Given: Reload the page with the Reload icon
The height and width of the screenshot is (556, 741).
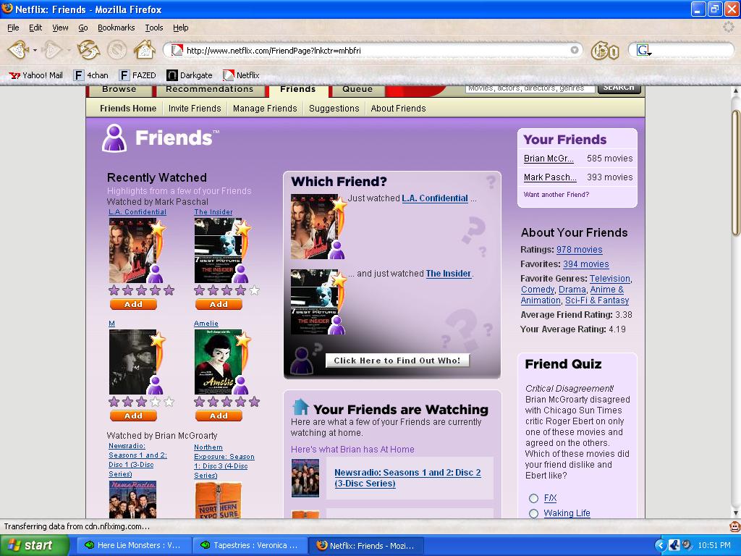Looking at the screenshot, I should point(89,50).
